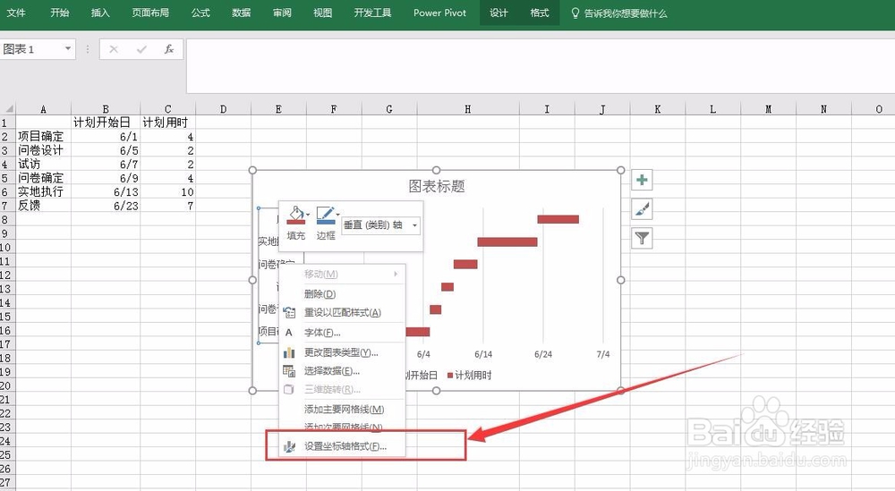
Task: Open the chart filter funnel icon
Action: click(x=642, y=239)
